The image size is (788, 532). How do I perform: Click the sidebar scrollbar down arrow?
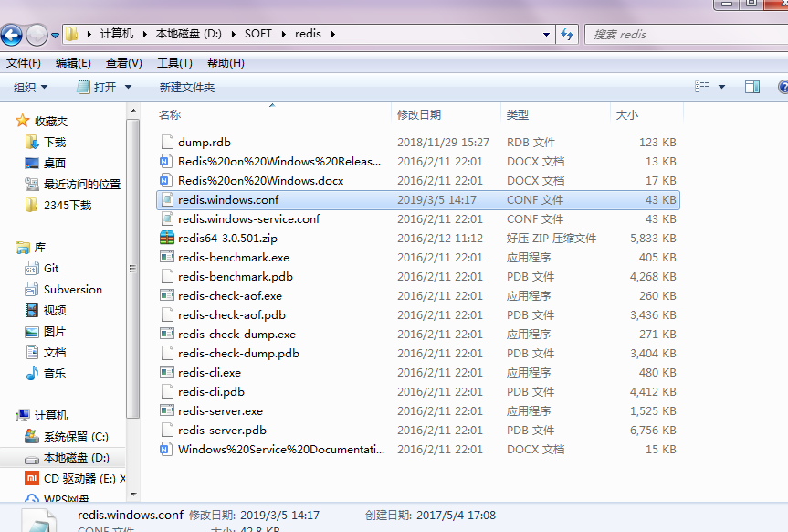[133, 495]
